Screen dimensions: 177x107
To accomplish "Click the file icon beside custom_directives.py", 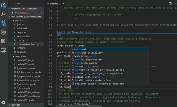I will pyautogui.click(x=15, y=44).
